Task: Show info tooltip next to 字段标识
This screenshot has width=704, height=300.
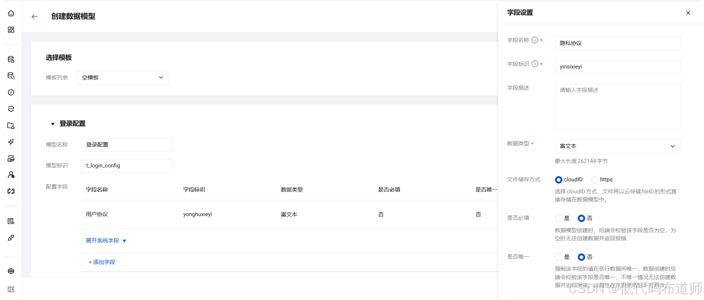Action: (x=535, y=64)
